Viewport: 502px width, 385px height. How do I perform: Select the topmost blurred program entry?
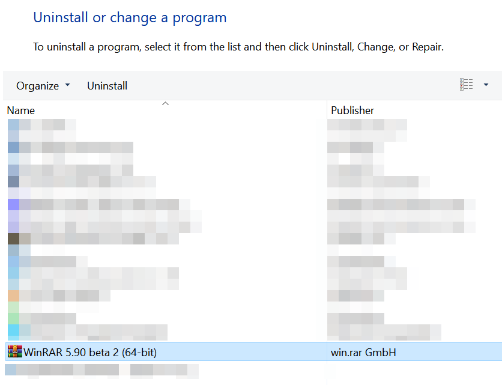pyautogui.click(x=42, y=125)
